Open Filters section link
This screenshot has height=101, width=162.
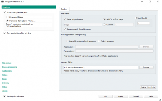point(5,75)
